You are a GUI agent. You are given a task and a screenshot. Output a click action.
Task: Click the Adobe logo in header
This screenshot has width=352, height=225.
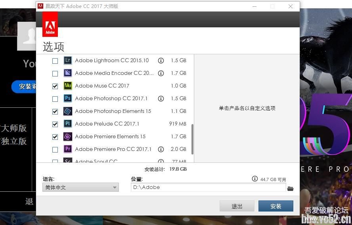[50, 24]
